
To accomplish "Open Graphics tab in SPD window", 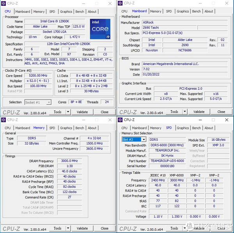I will [x=183, y=128].
